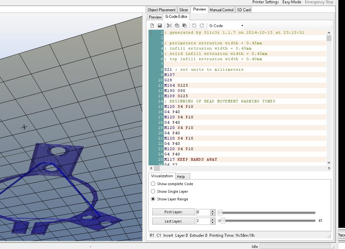Increase First Layer value with up arrow
Image resolution: width=345 pixels, height=249 pixels.
[213, 211]
